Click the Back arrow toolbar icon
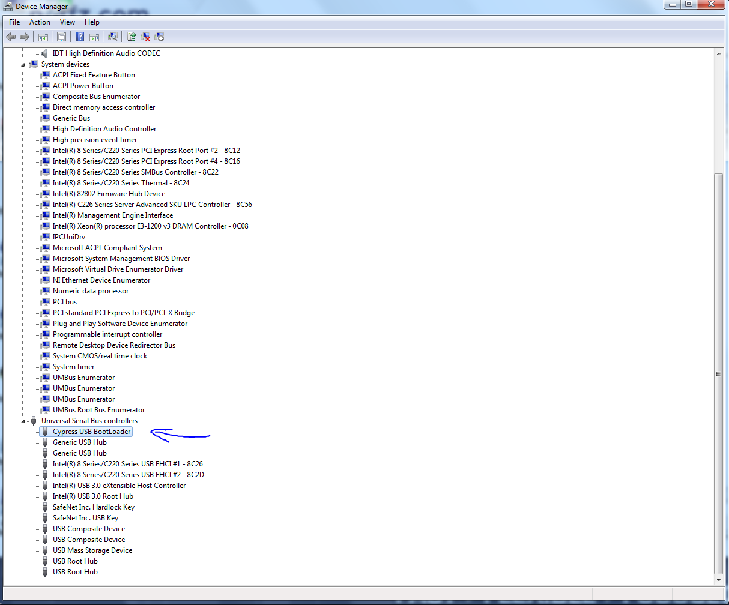The image size is (729, 605). [x=11, y=37]
